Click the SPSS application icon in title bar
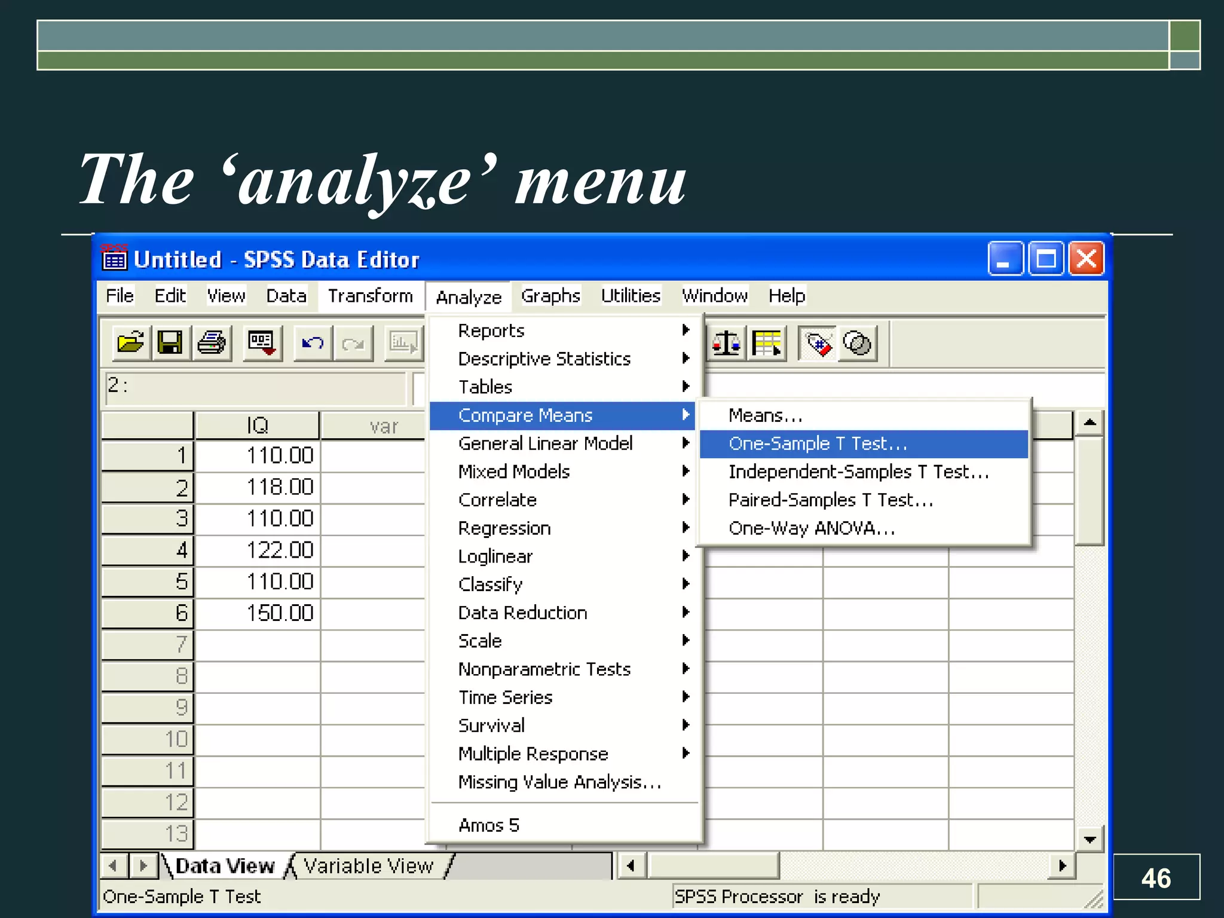Screen dimensions: 1224x918 114,258
